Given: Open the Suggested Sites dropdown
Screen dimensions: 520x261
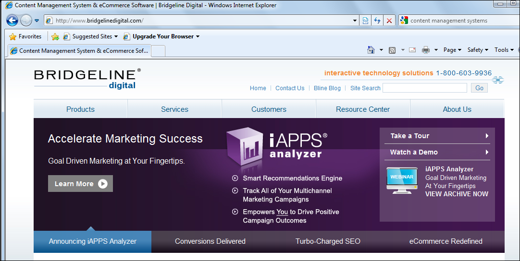Looking at the screenshot, I should point(90,36).
